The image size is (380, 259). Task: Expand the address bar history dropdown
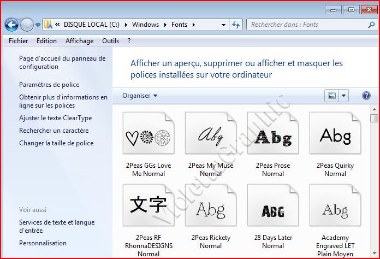[x=224, y=25]
